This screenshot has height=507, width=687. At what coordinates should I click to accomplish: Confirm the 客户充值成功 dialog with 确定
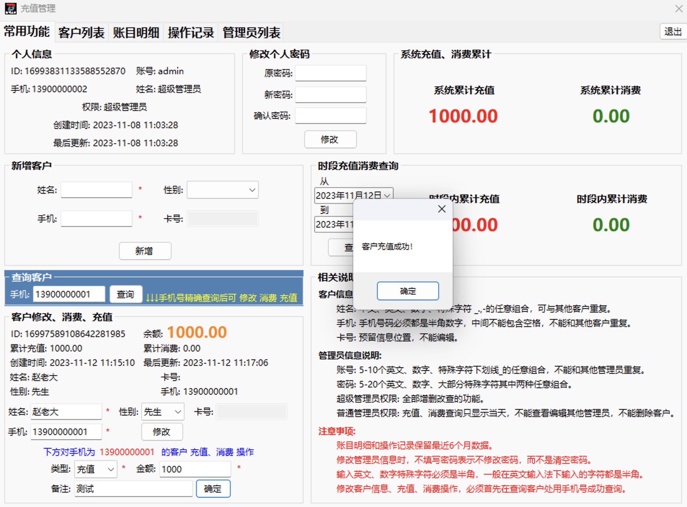408,291
